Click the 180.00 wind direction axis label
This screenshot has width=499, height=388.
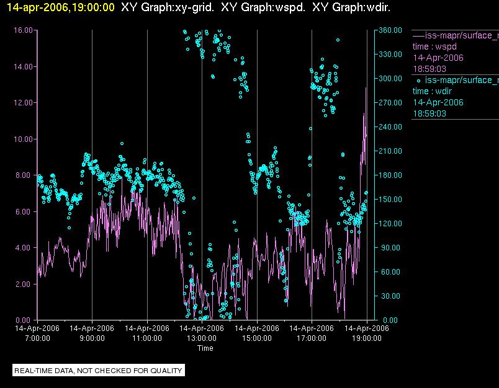(390, 175)
